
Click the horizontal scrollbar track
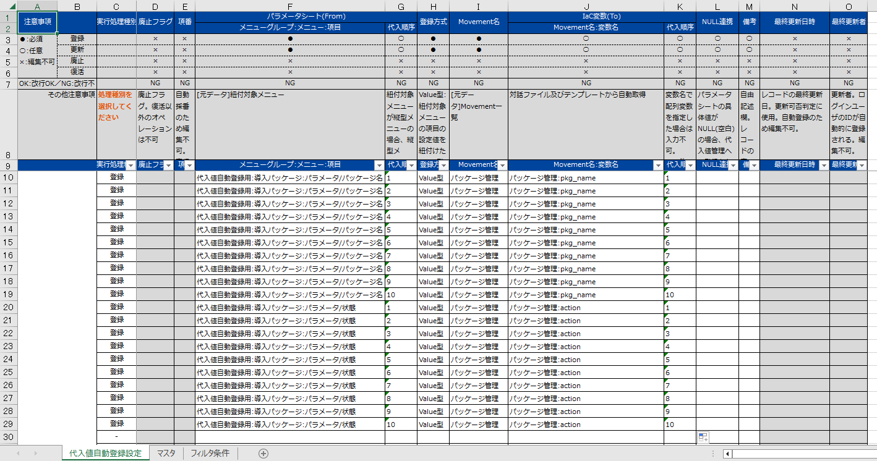point(804,454)
